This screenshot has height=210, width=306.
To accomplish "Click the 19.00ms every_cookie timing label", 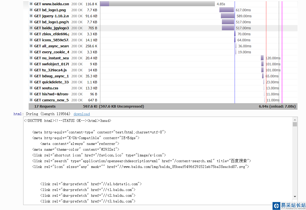I will [x=244, y=52].
